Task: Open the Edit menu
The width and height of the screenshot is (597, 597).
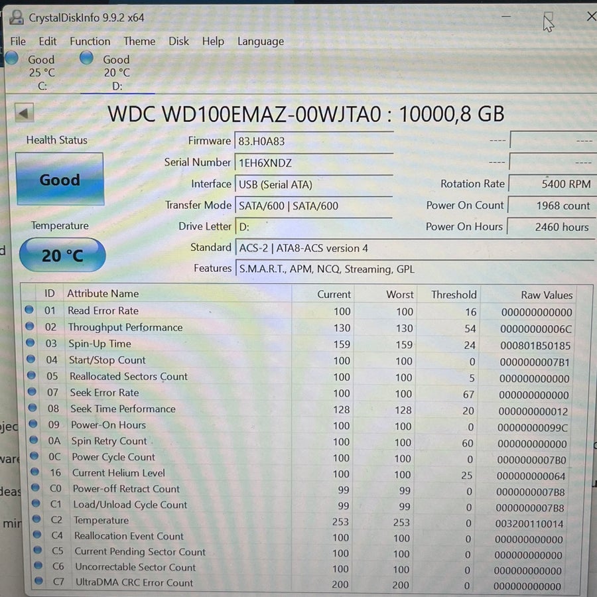Action: pyautogui.click(x=48, y=41)
